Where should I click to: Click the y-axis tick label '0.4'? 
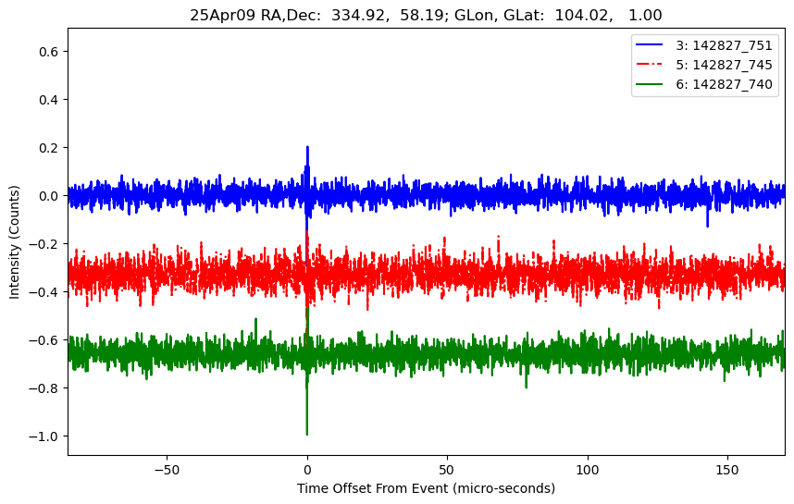49,100
